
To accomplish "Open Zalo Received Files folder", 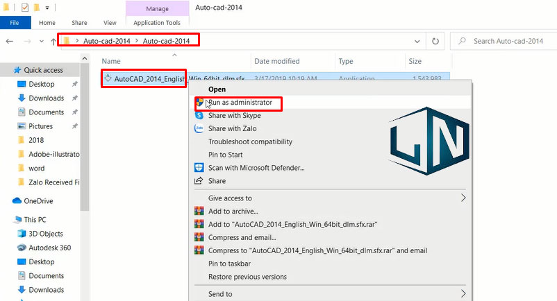I will (x=54, y=182).
